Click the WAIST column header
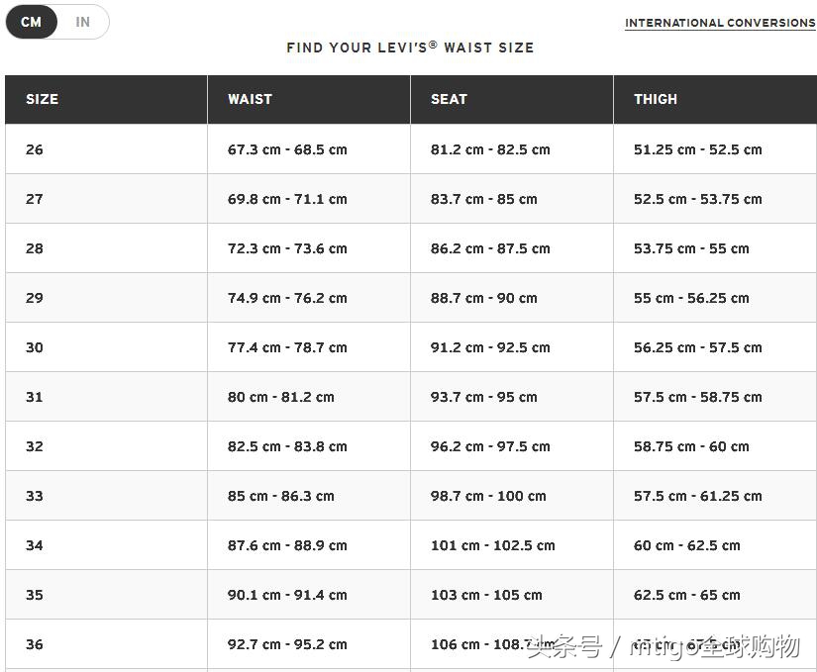Screen dimensions: 817x672 click(x=250, y=99)
